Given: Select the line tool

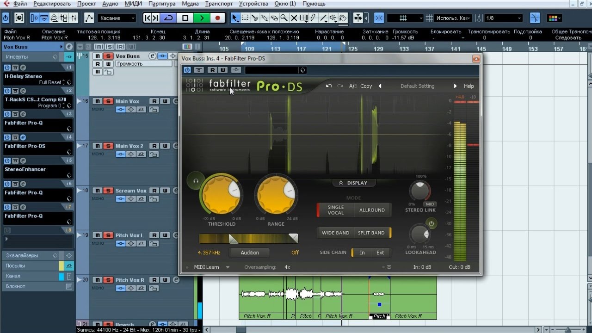Looking at the screenshot, I should point(324,18).
